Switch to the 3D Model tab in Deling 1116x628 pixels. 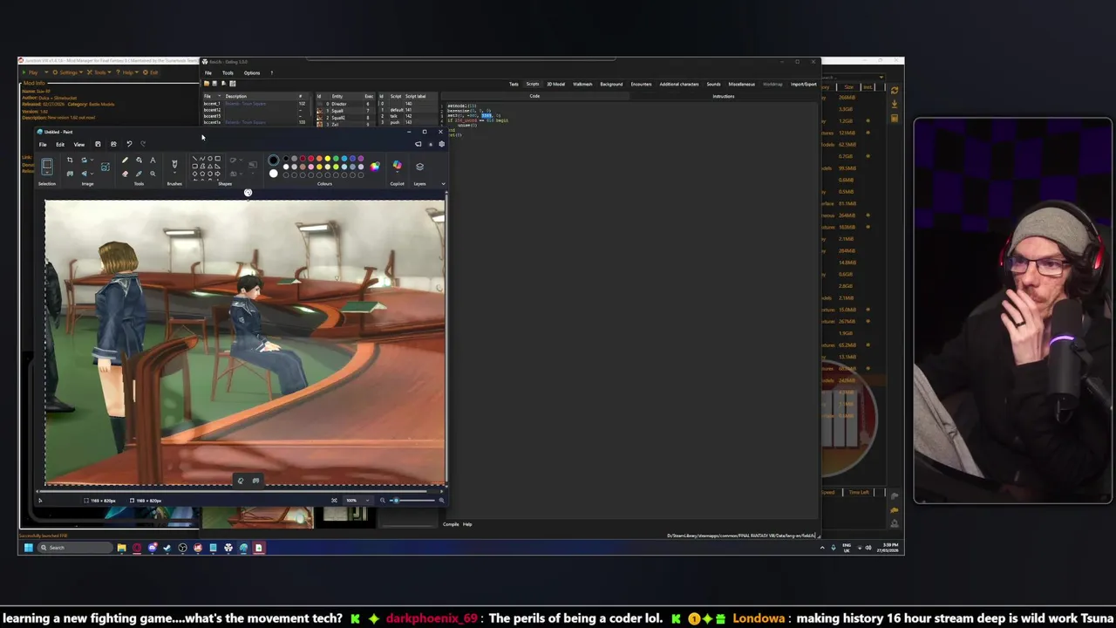coord(555,85)
